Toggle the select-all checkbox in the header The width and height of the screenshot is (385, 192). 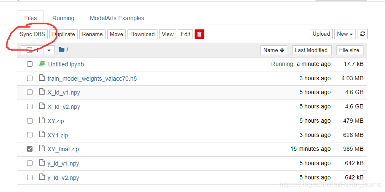click(x=29, y=50)
